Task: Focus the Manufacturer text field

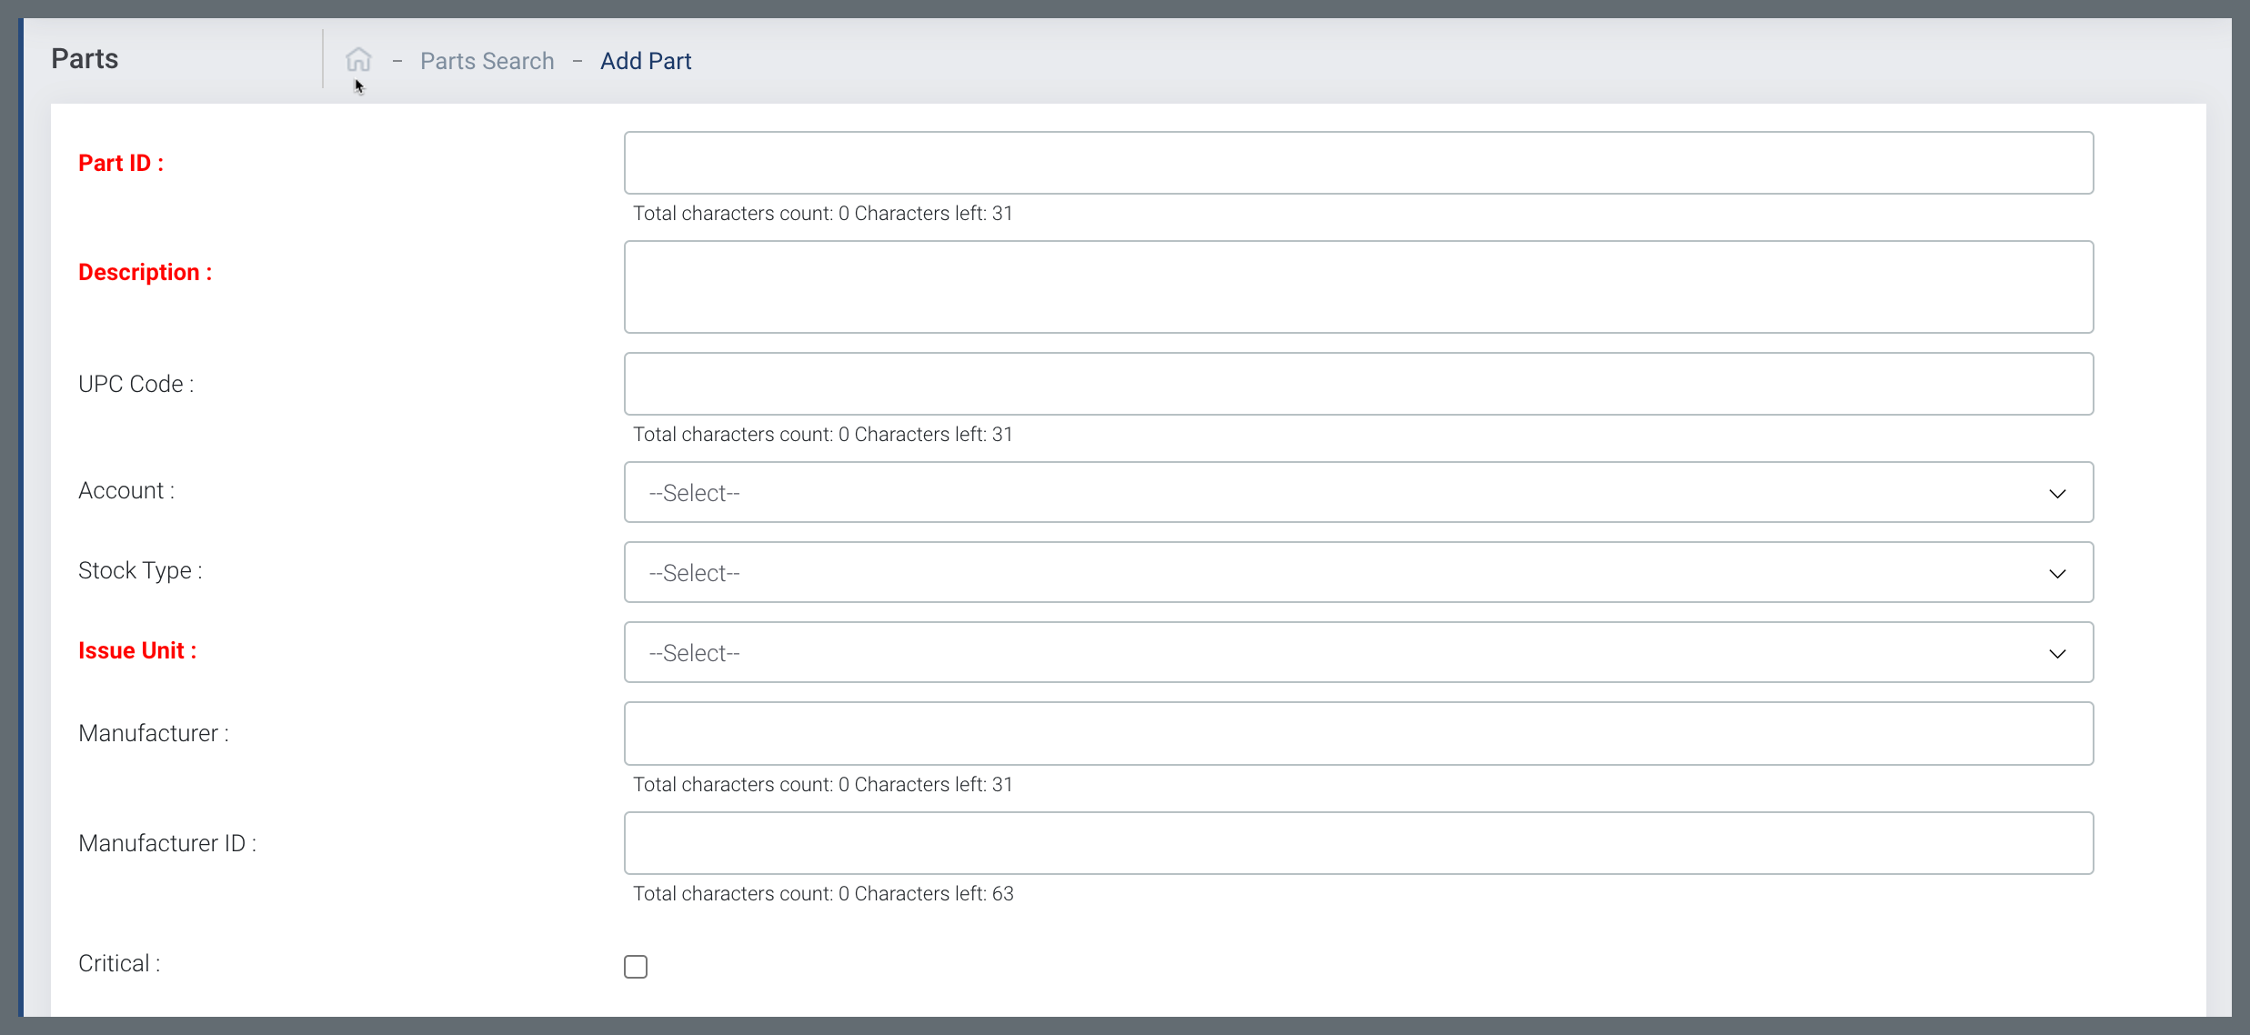Action: coord(1358,733)
